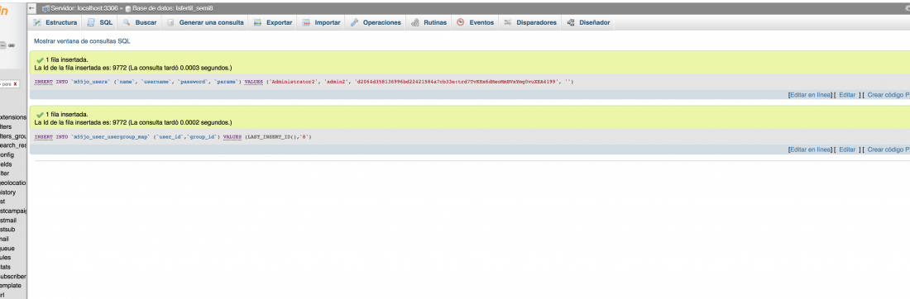This screenshot has width=910, height=299.
Task: Click the chain link icon in the navigation panel
Action: pos(12,45)
